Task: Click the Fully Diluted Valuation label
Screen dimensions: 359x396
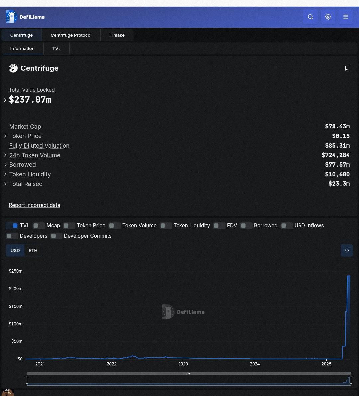Action: 39,146
